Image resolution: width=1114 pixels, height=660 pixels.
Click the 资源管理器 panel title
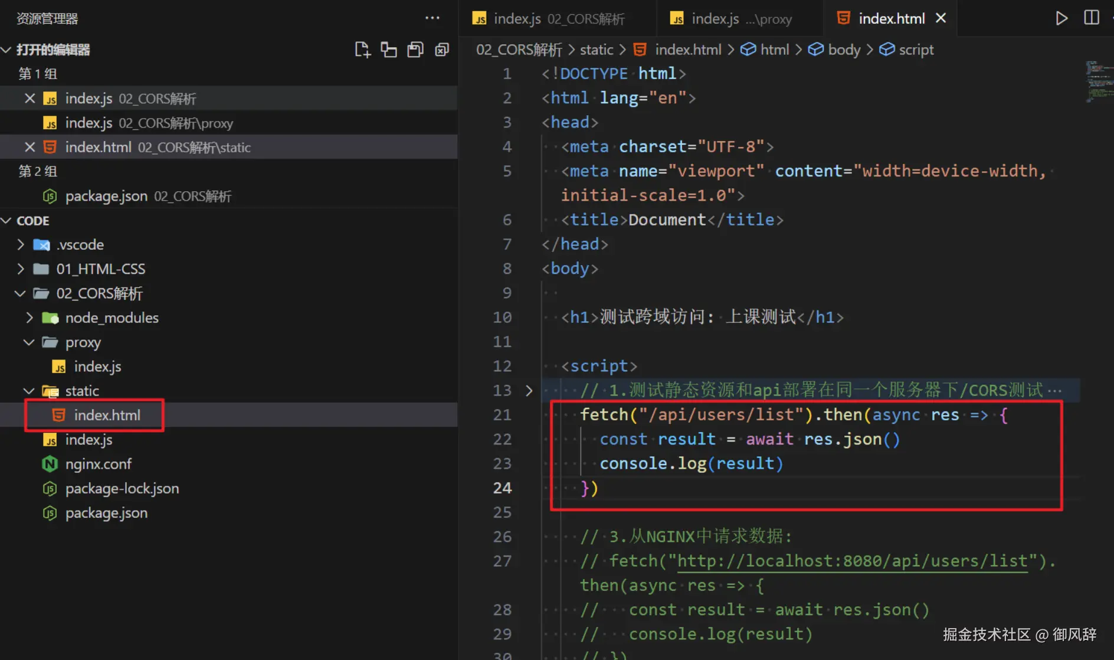(47, 19)
